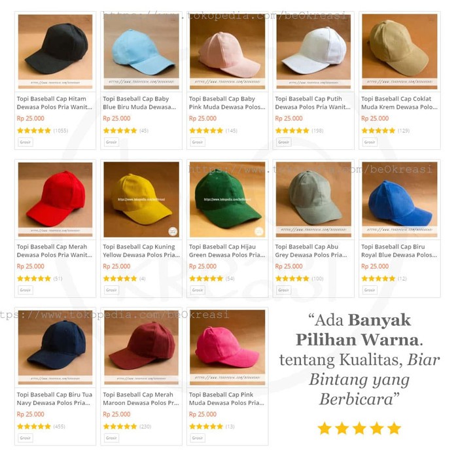Click large five-star graphic below quote
This screenshot has width=458, height=458.
359,429
